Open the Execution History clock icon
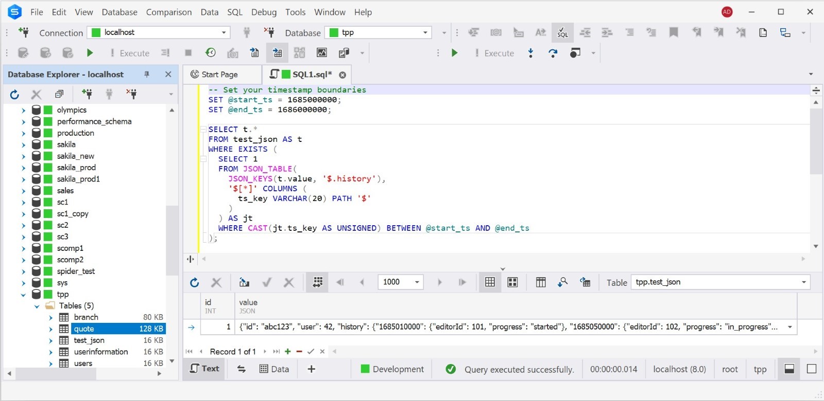The height and width of the screenshot is (401, 824). tap(210, 52)
